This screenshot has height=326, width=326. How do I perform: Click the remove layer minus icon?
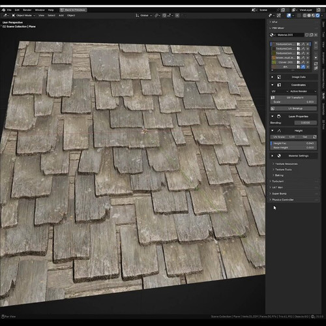pos(316,47)
